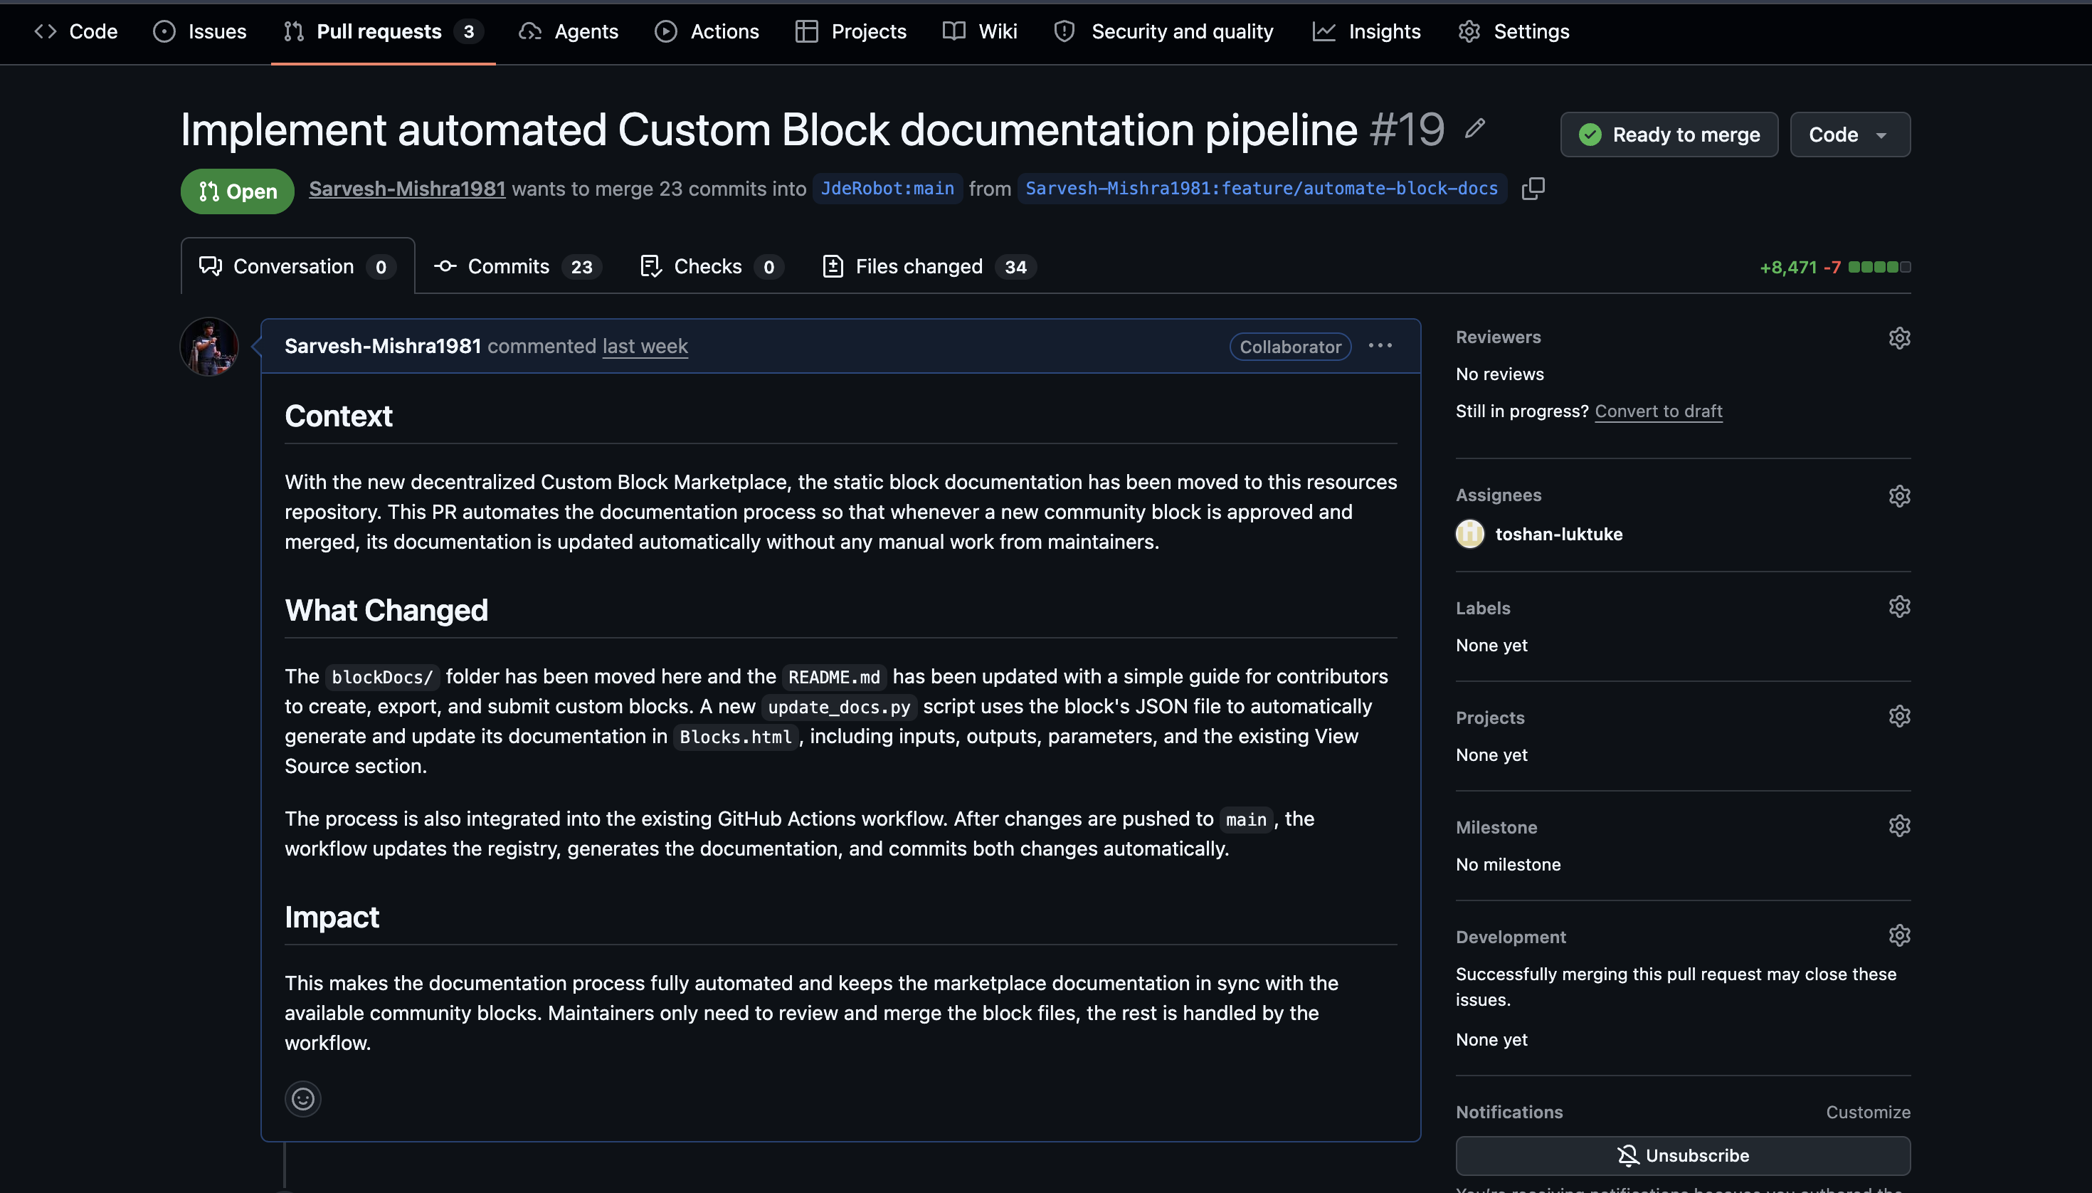Click the JdeRobot:main base branch link

point(887,189)
